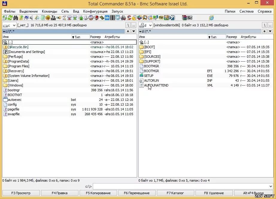Screen dimensions: 276x199
Task: Click the green refresh arrows toolbar icon
Action: coord(10,18)
